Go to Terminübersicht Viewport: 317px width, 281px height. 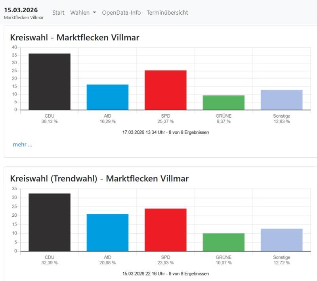point(167,13)
